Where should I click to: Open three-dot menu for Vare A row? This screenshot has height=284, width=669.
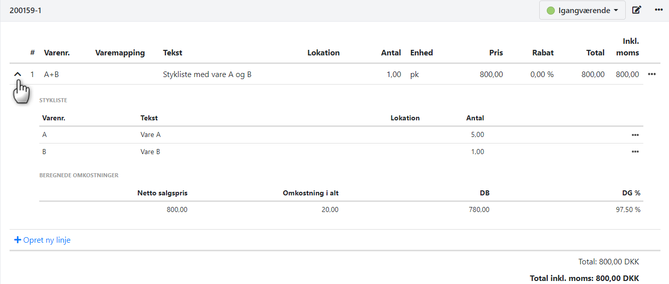[635, 135]
